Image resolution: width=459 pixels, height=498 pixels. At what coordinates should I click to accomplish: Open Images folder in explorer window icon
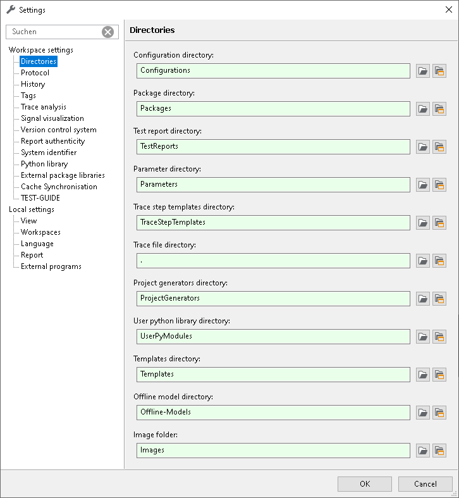coord(439,451)
